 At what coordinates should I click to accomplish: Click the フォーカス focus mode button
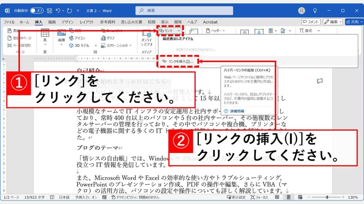(259, 197)
